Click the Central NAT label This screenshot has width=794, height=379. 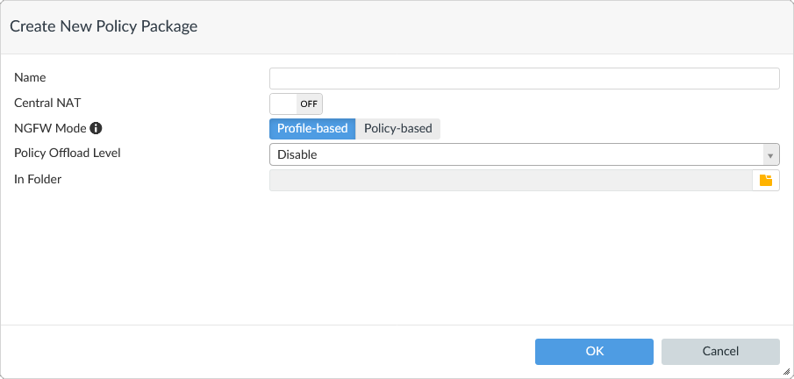(x=47, y=103)
